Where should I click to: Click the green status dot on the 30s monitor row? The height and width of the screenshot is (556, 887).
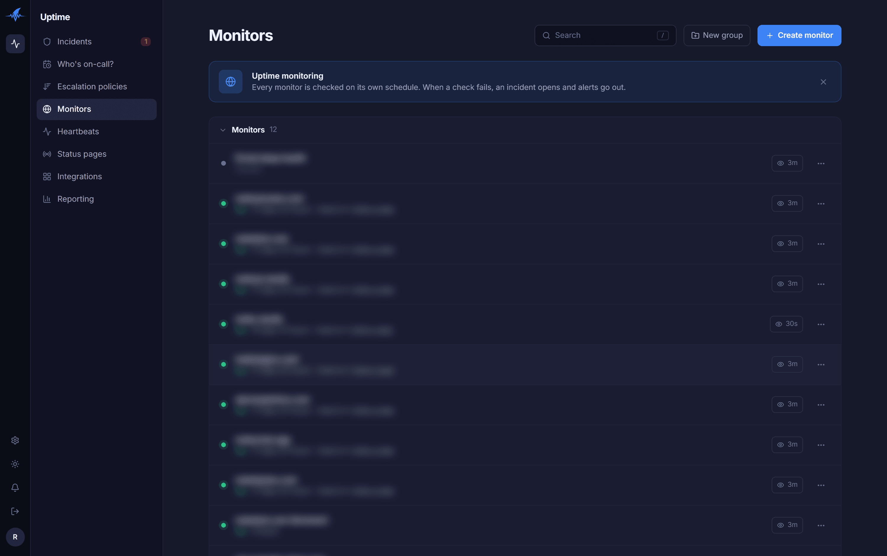[224, 324]
